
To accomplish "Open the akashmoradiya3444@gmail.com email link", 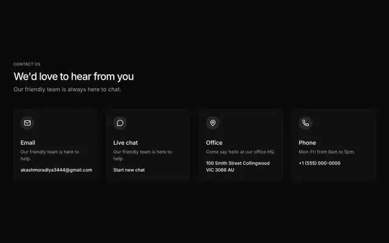I will coord(57,170).
